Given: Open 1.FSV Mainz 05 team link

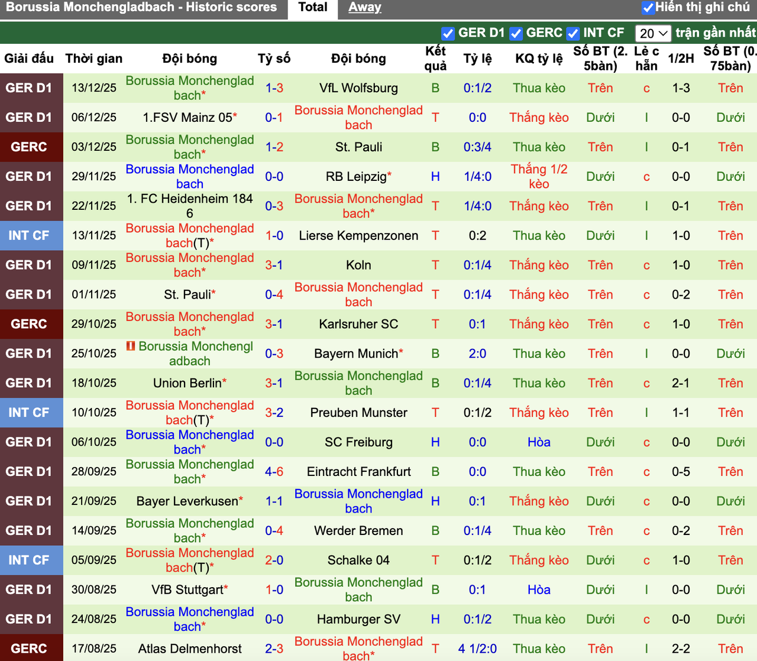Looking at the screenshot, I should point(187,118).
